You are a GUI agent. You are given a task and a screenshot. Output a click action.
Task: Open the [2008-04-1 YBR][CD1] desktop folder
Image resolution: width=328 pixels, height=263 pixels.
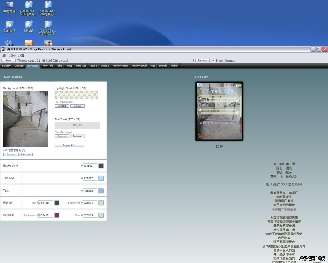[x=48, y=27]
